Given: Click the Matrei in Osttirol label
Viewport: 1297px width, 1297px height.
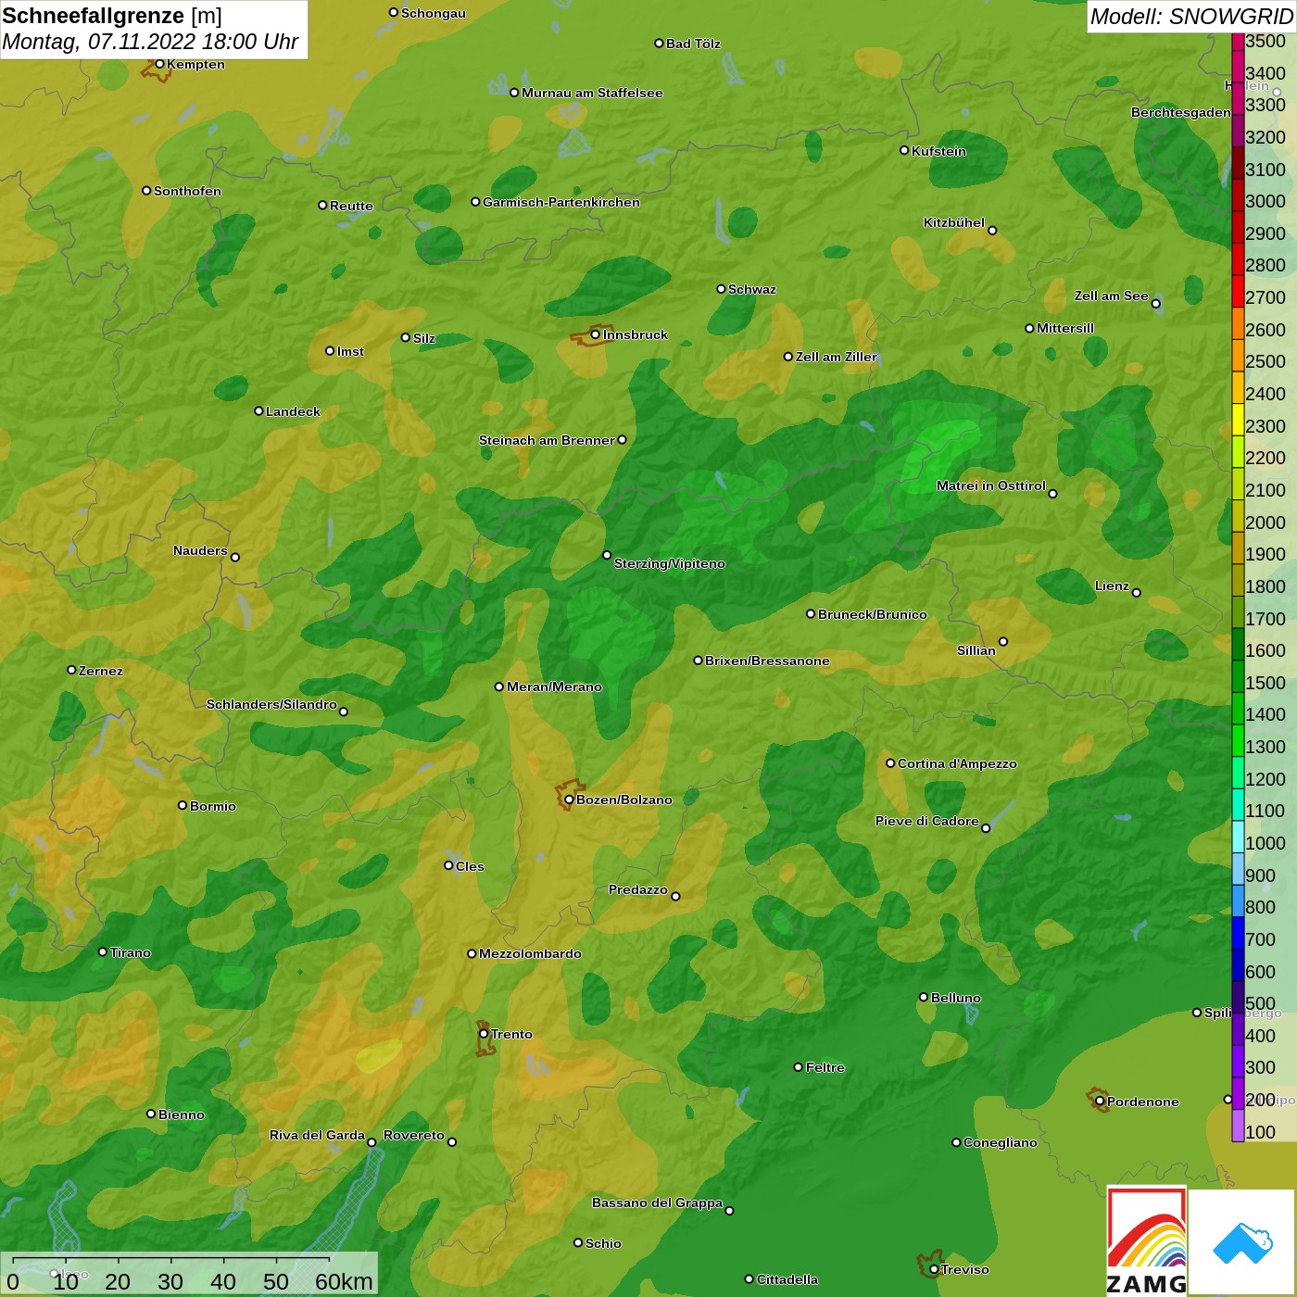Looking at the screenshot, I should pos(991,485).
